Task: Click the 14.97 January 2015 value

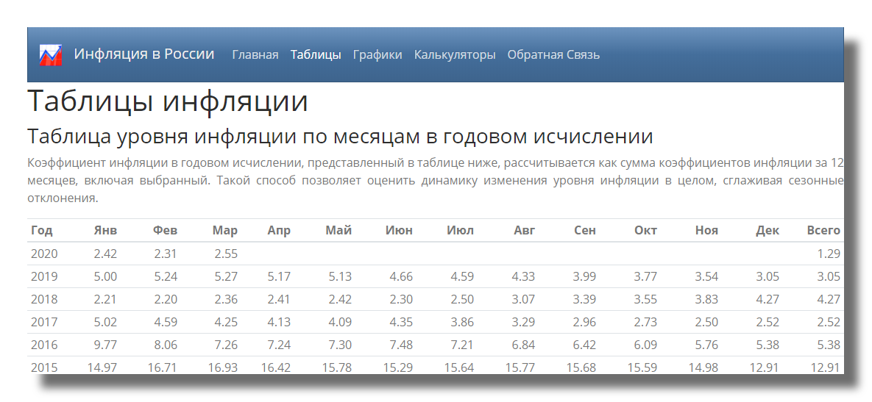Action: tap(102, 367)
